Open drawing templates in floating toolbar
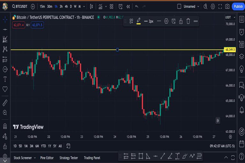The height and width of the screenshot is (163, 245). pos(131,21)
